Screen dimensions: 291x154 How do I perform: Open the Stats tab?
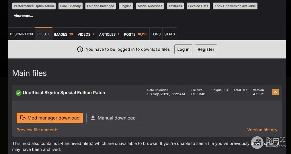[x=170, y=34]
